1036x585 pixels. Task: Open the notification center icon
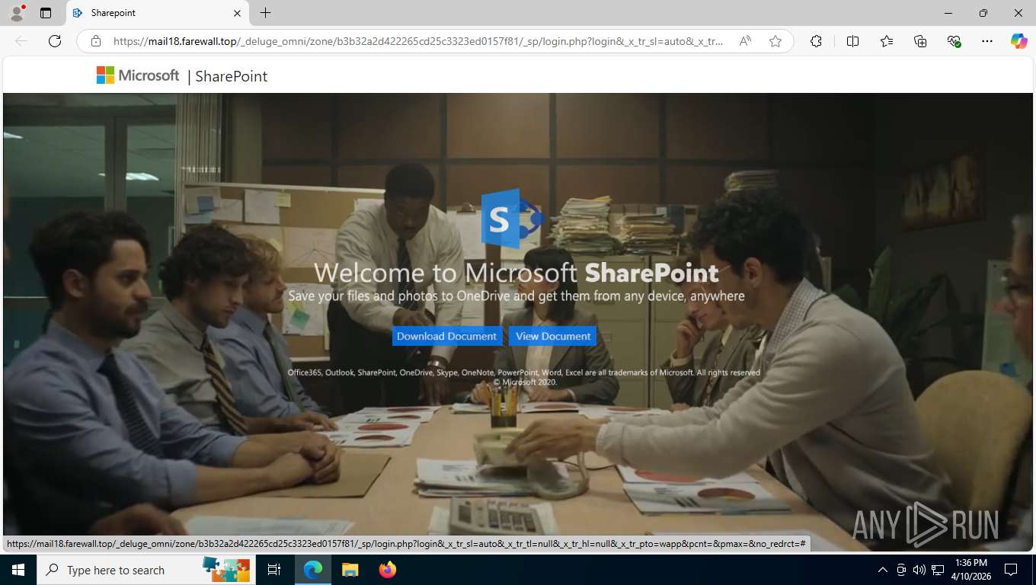(1011, 570)
